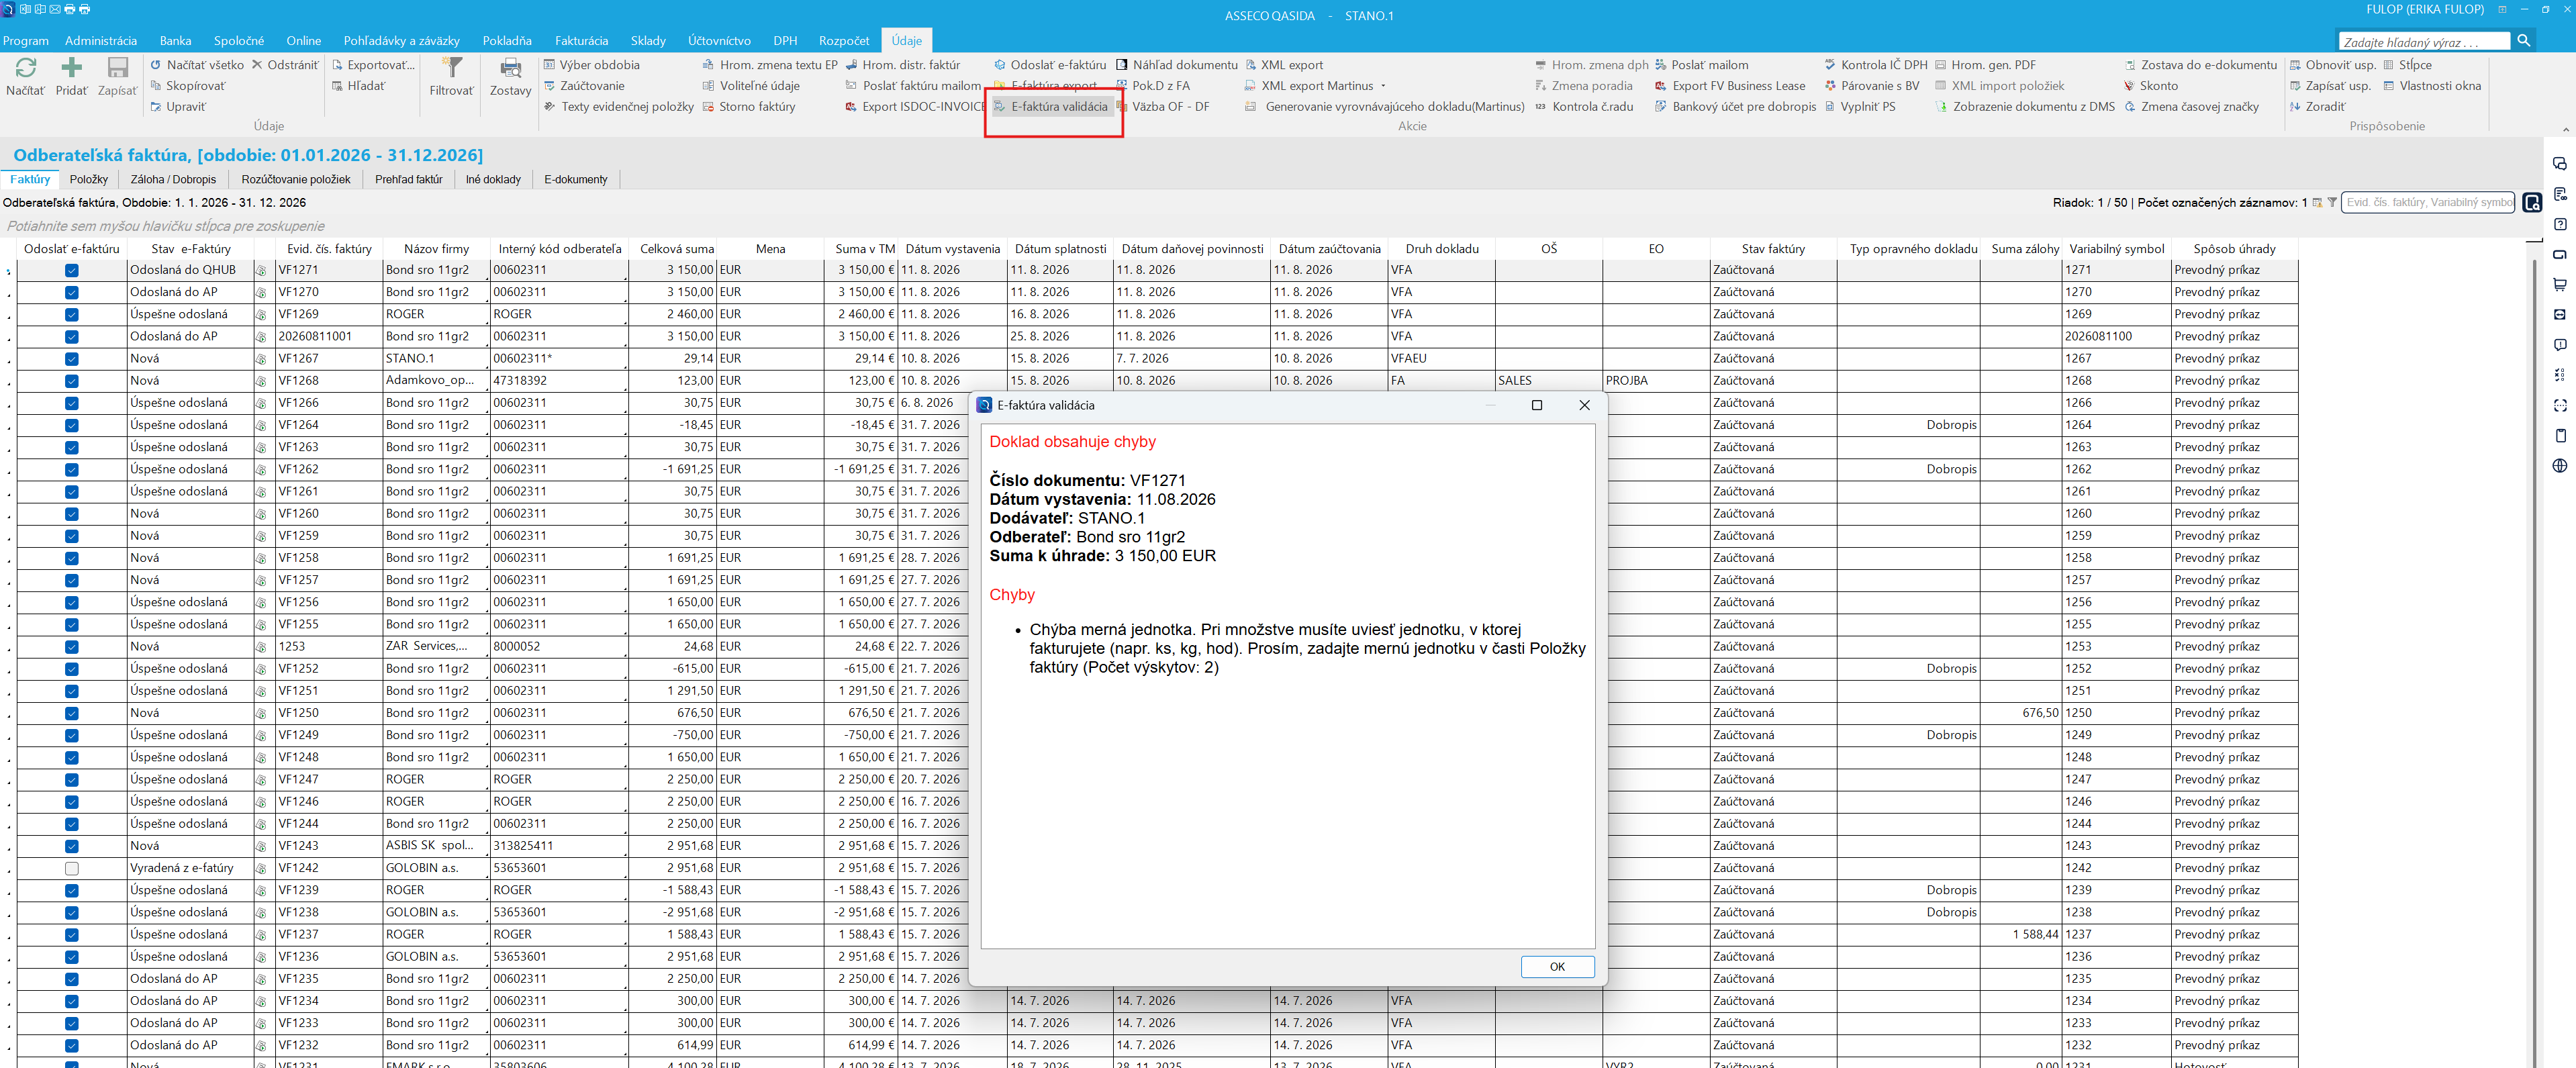This screenshot has width=2576, height=1068.
Task: Expand XML export Martinus dropdown arrow
Action: [1383, 86]
